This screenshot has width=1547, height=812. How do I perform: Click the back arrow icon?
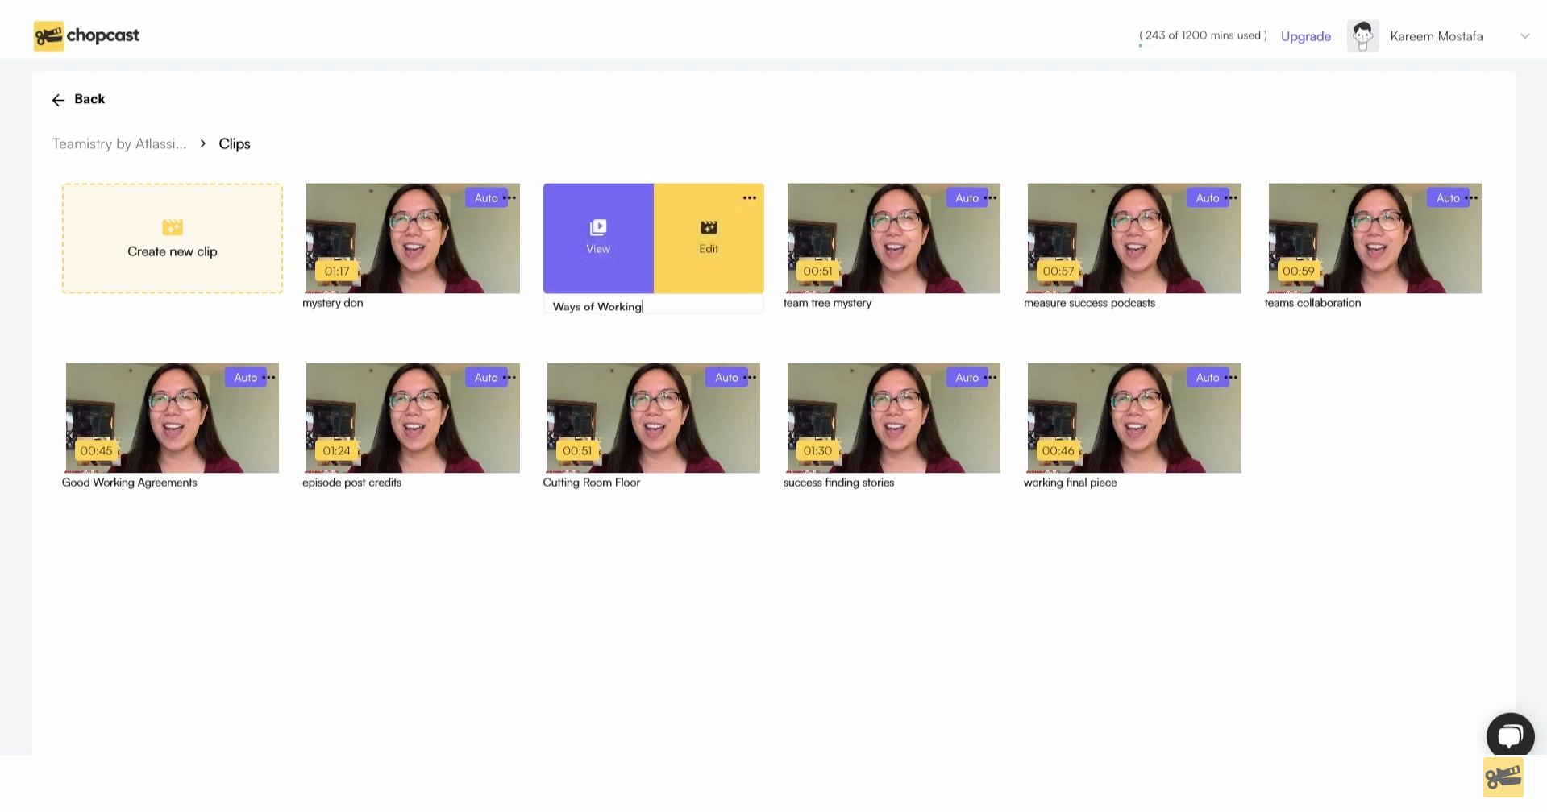[58, 99]
